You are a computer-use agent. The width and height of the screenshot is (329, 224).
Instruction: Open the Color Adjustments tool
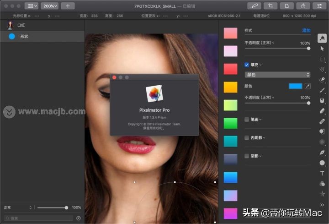(x=322, y=183)
